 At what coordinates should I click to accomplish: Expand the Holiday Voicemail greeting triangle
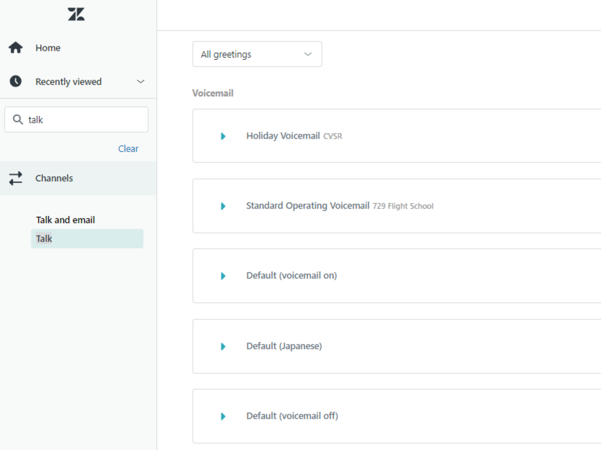[223, 136]
